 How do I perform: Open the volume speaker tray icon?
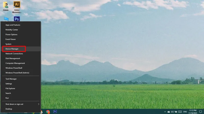[172, 112]
